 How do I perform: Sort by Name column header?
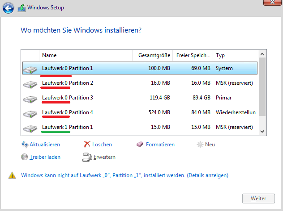(86, 55)
